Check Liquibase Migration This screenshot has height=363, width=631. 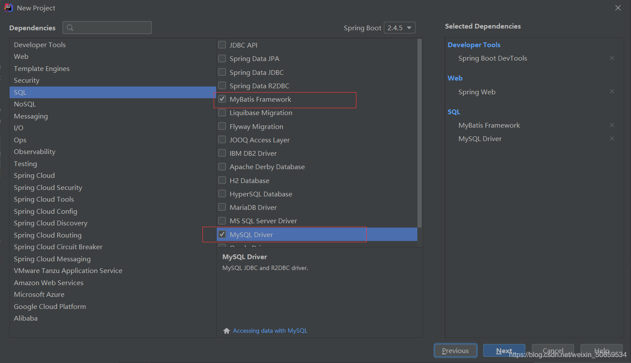tap(222, 112)
